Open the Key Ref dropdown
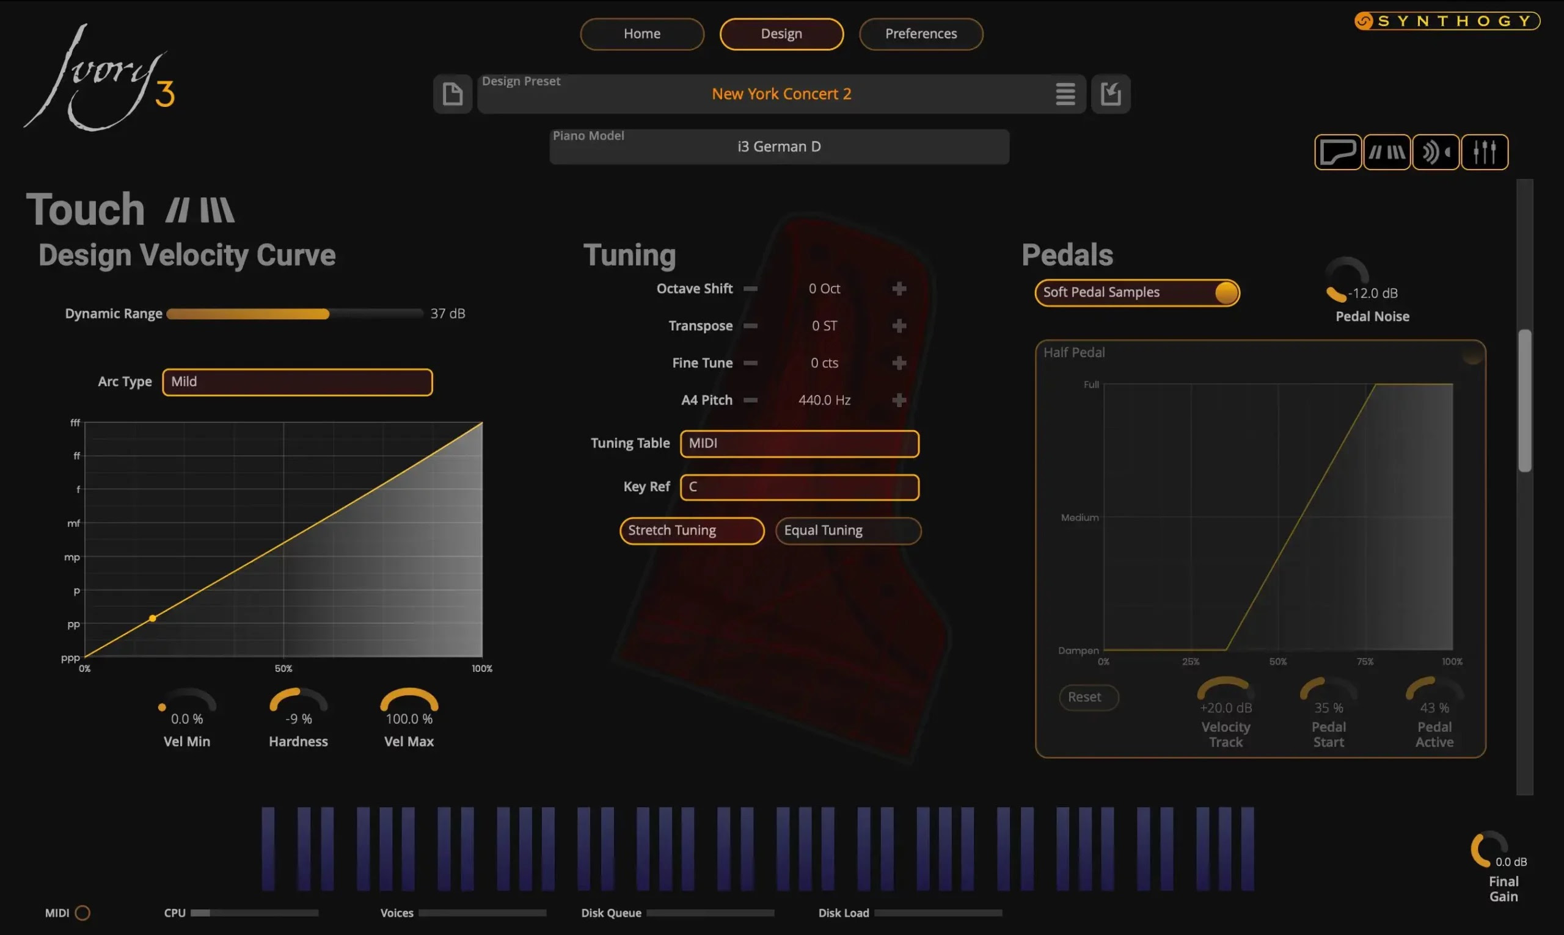This screenshot has height=935, width=1564. point(800,487)
